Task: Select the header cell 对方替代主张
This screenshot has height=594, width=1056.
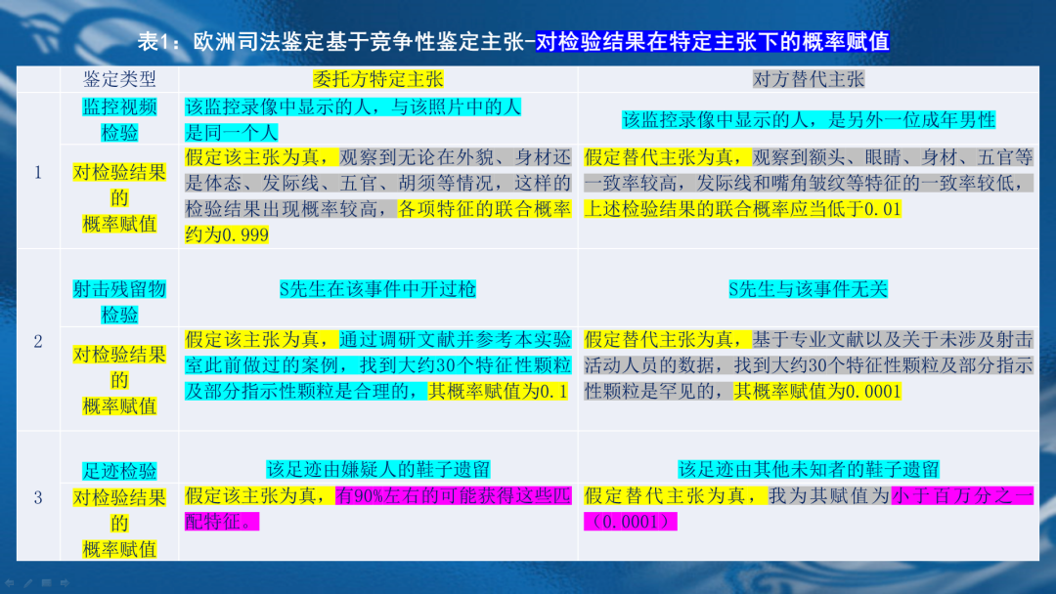Action: (809, 79)
